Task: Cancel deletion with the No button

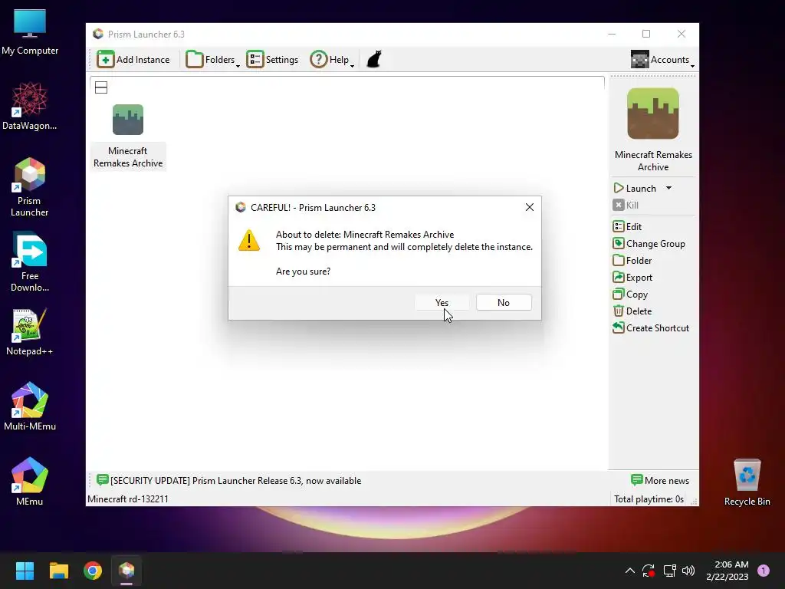Action: [504, 302]
